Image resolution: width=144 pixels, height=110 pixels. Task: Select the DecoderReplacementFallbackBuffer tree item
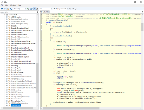tap(23, 43)
